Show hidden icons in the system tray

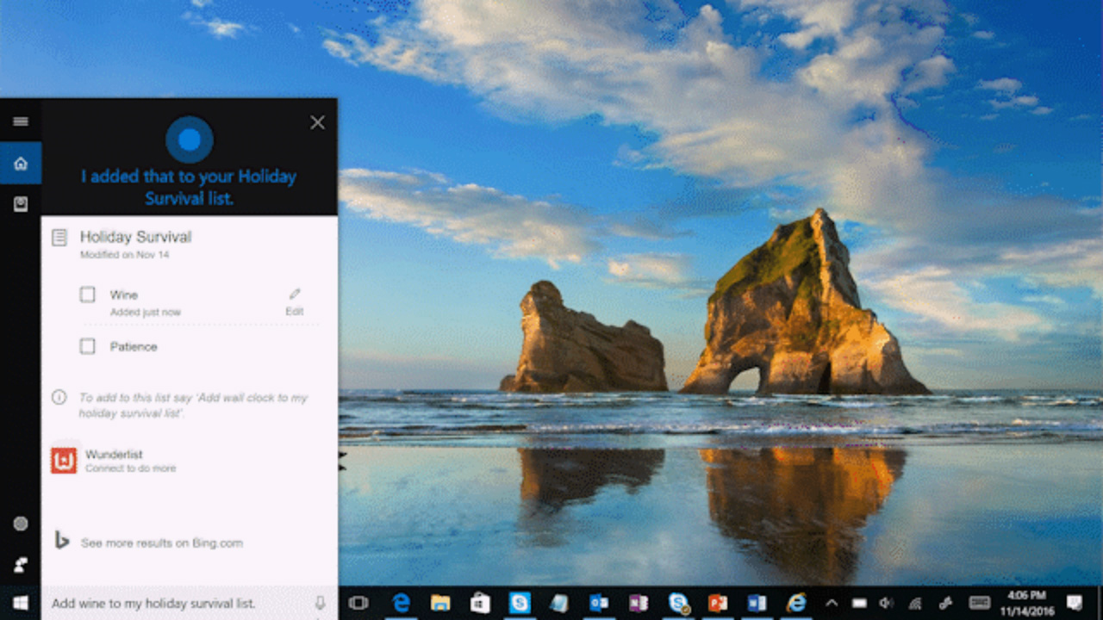(x=832, y=603)
